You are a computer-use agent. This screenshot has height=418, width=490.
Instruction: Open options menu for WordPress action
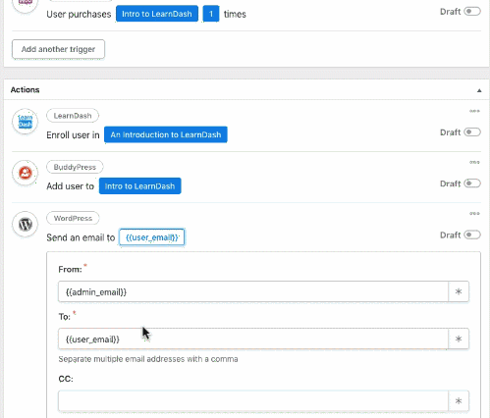point(474,214)
